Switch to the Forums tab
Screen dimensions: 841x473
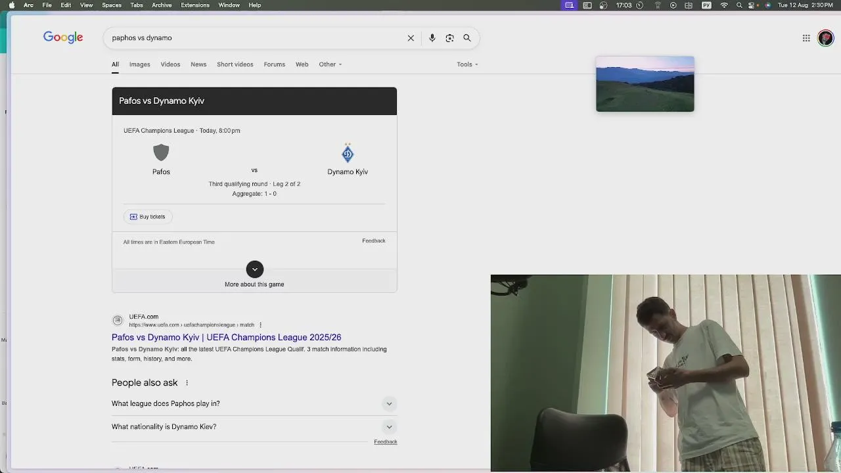click(274, 64)
